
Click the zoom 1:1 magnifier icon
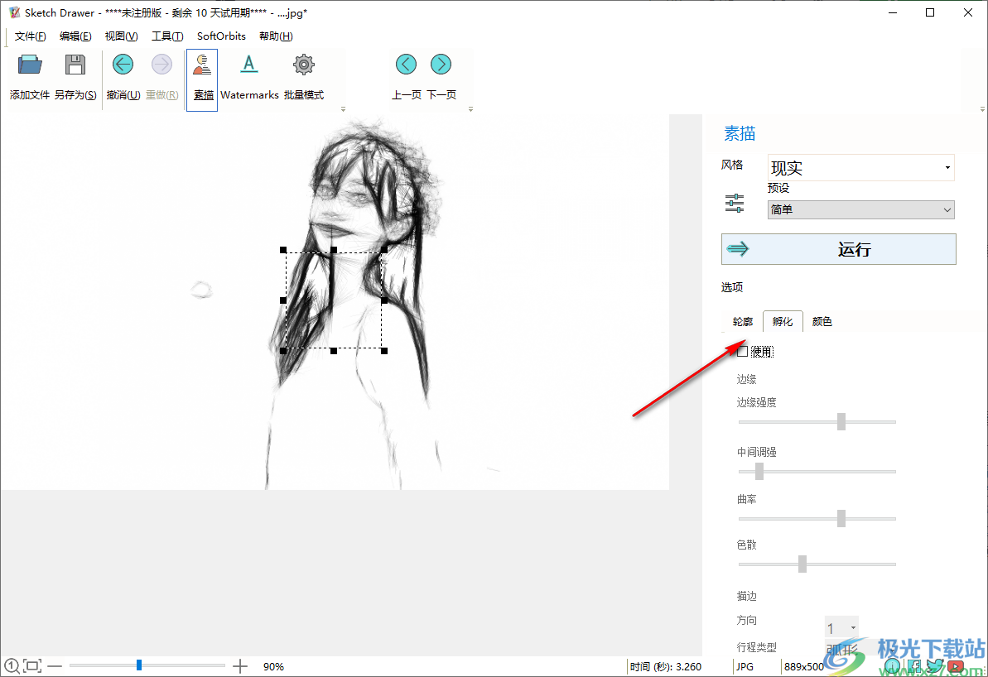tap(12, 665)
